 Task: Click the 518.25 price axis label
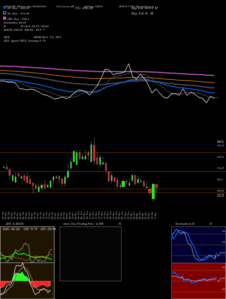[x=220, y=168]
